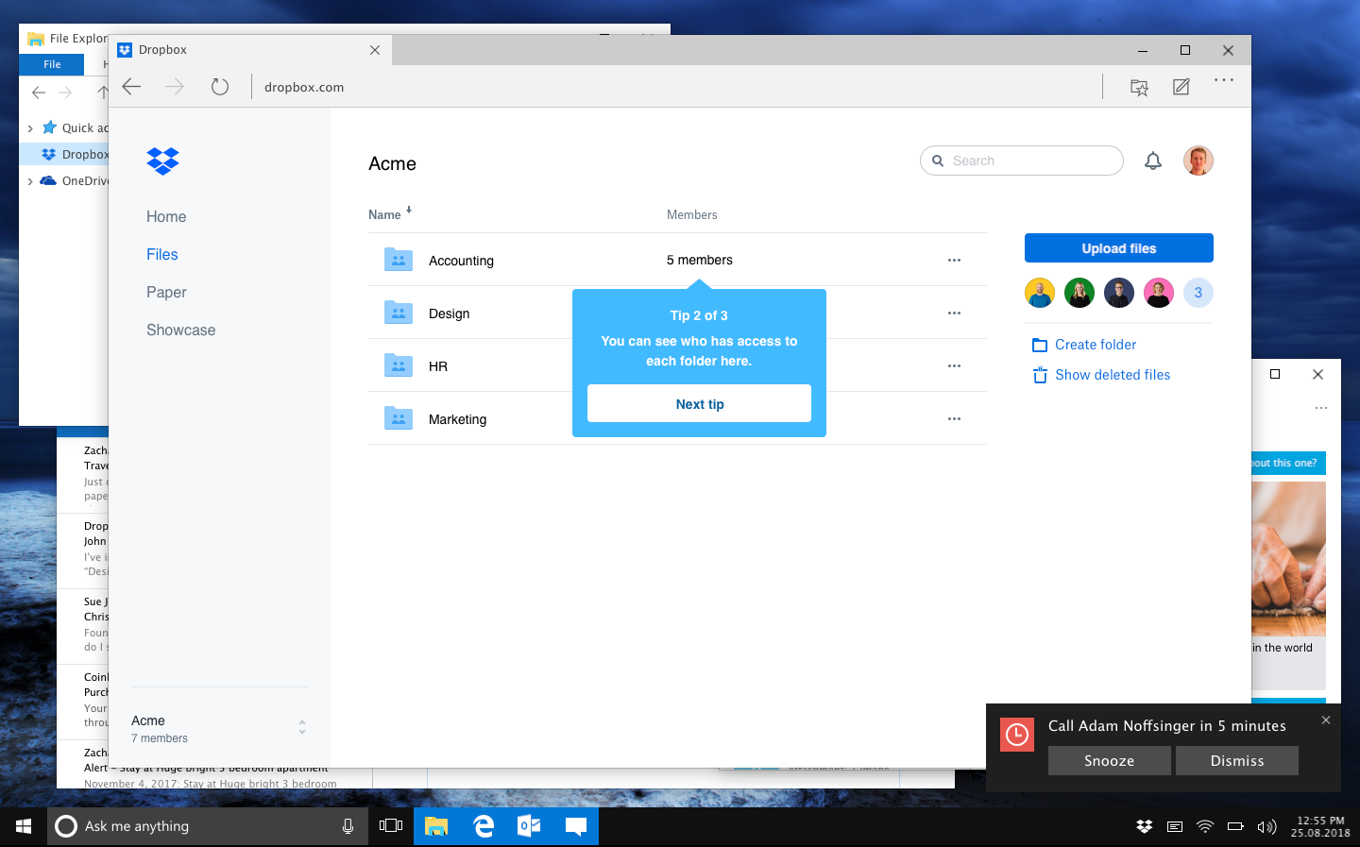Viewport: 1360px width, 847px height.
Task: Click the green-background member avatar
Action: (1079, 293)
